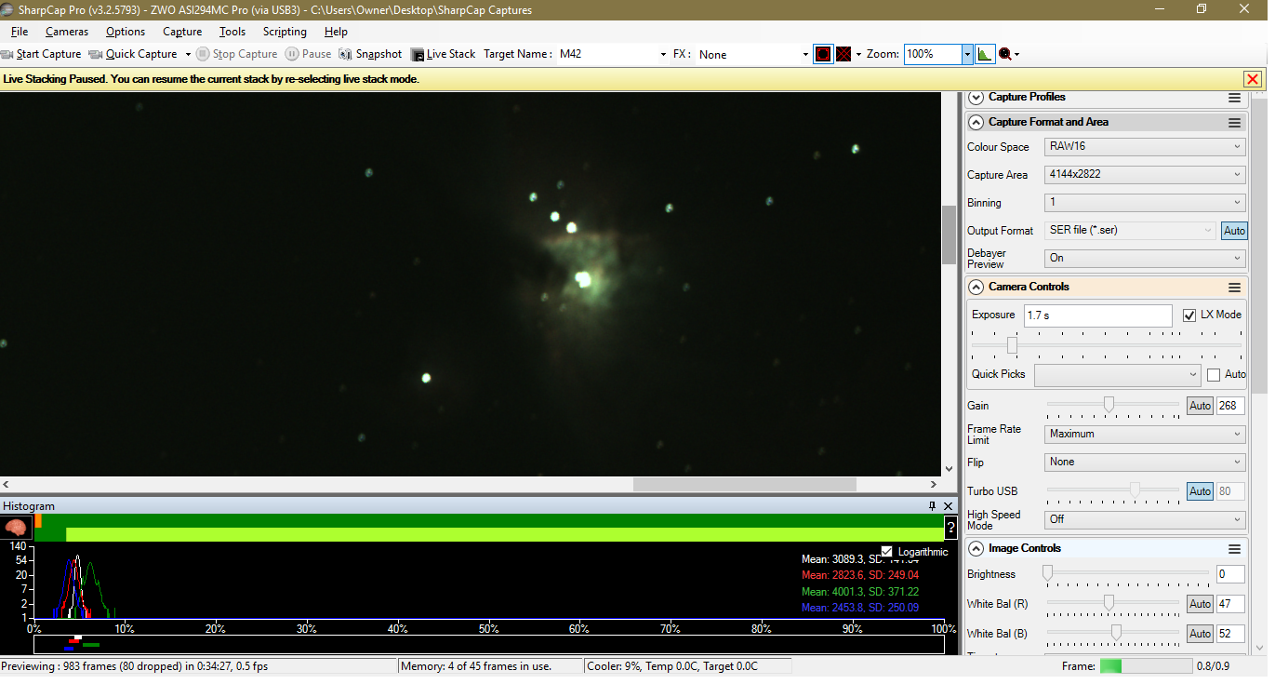1275x684 pixels.
Task: Click the Exposure field showing 1.7 s
Action: (x=1098, y=315)
